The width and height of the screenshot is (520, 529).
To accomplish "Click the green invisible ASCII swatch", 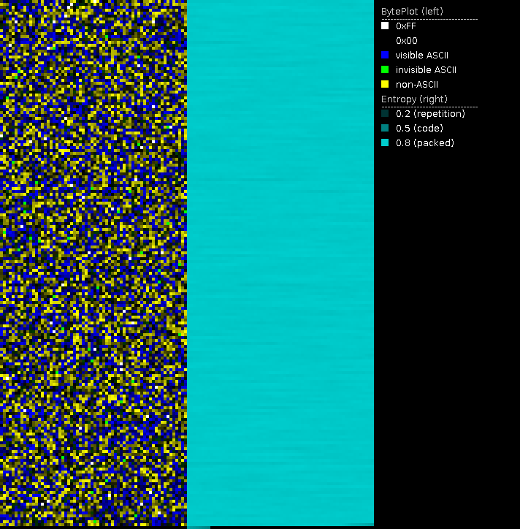I will [385, 69].
